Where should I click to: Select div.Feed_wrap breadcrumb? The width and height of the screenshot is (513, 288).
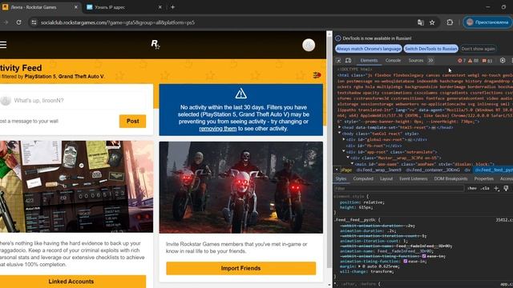click(378, 170)
